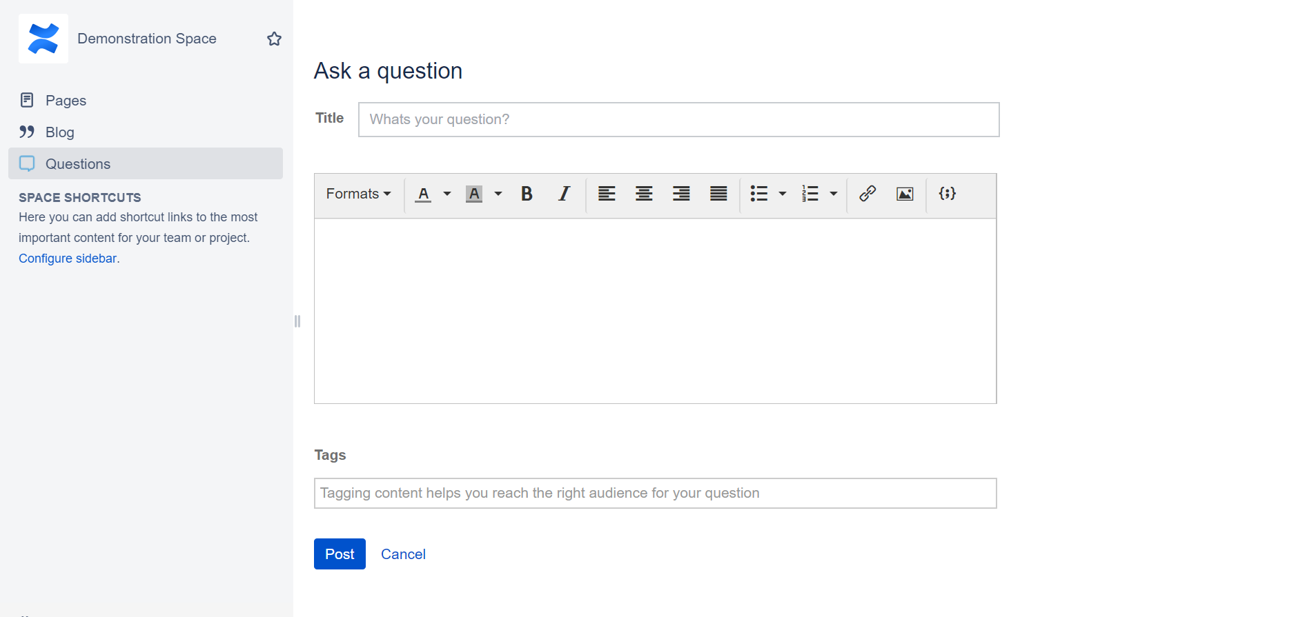Insert code block with braces icon
This screenshot has height=617, width=1305.
tap(948, 194)
